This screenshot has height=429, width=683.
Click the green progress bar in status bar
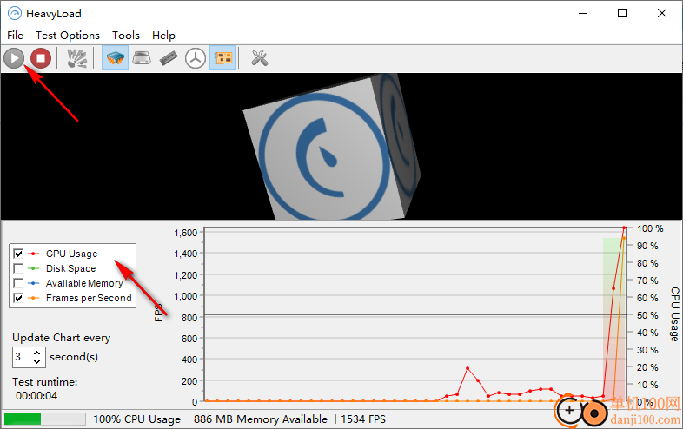click(x=44, y=419)
